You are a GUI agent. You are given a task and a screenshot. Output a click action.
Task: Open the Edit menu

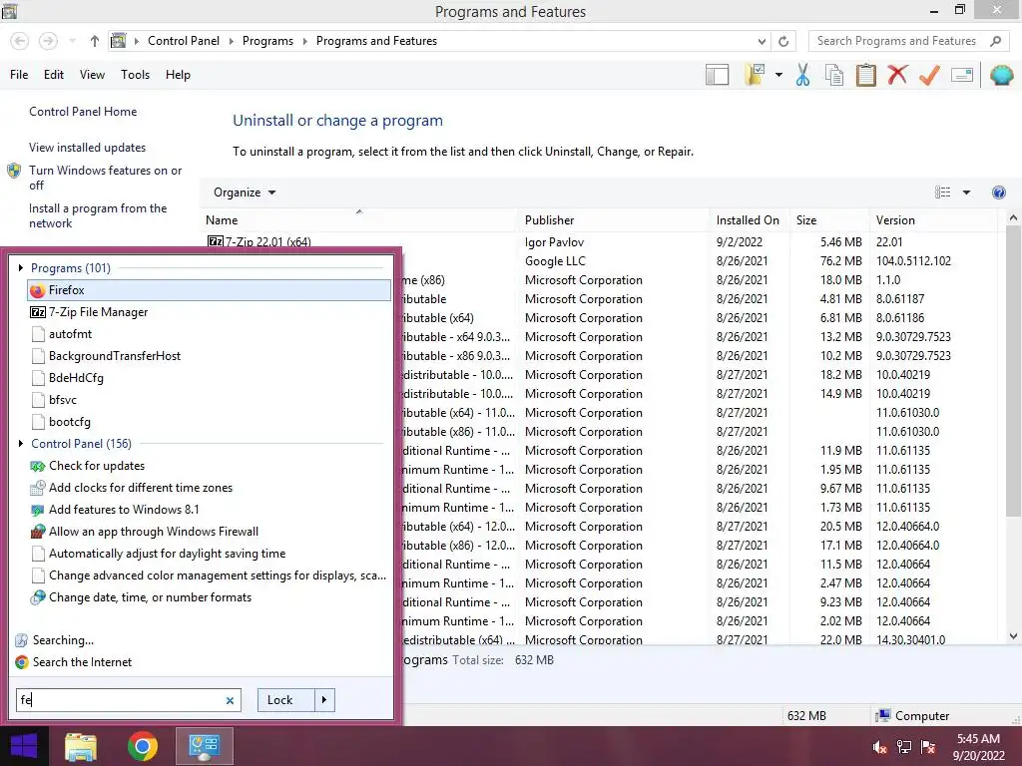click(54, 75)
